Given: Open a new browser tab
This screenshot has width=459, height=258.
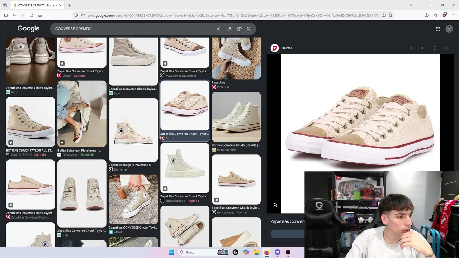Looking at the screenshot, I should point(69,5).
